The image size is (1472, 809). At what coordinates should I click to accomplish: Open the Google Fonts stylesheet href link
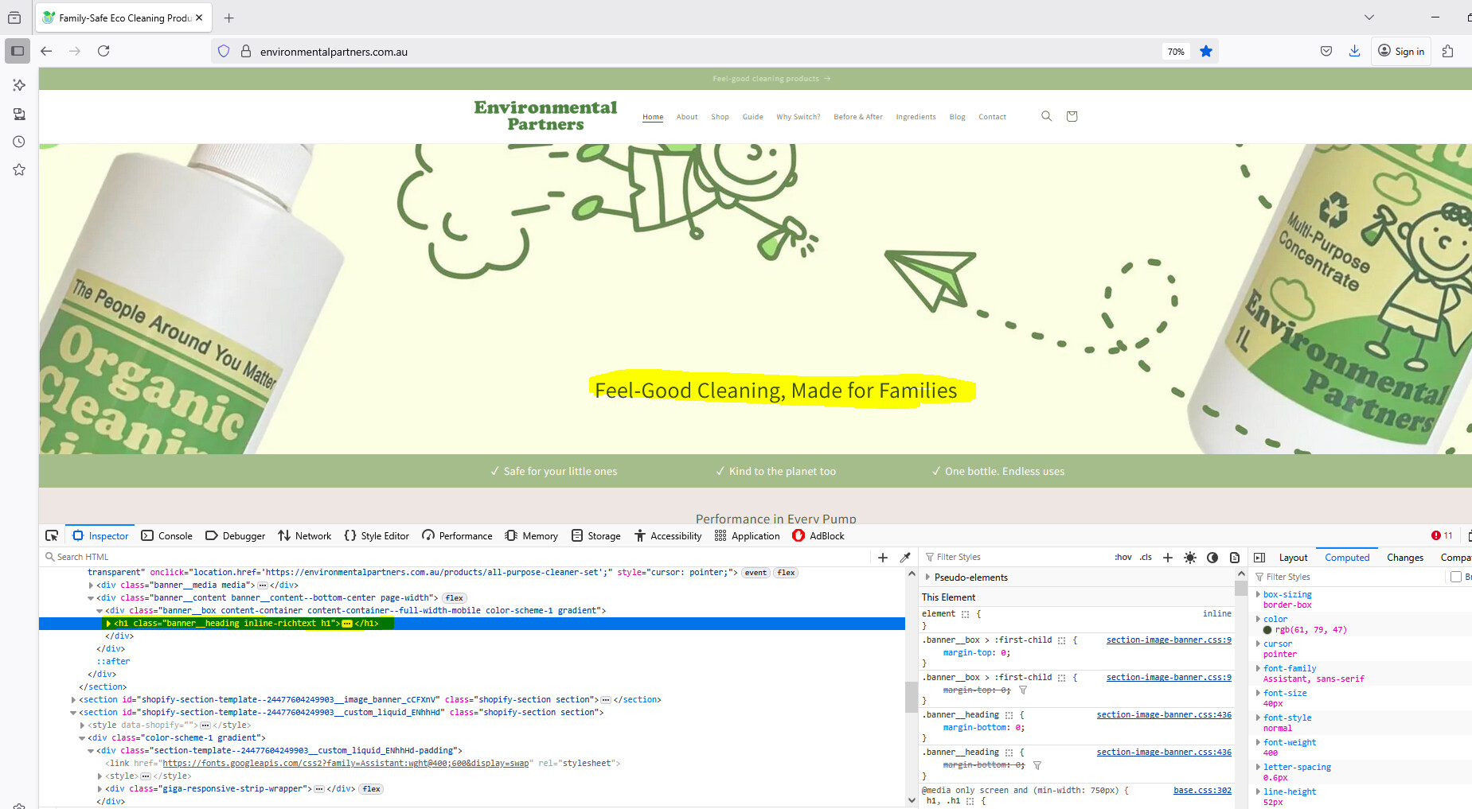(346, 764)
